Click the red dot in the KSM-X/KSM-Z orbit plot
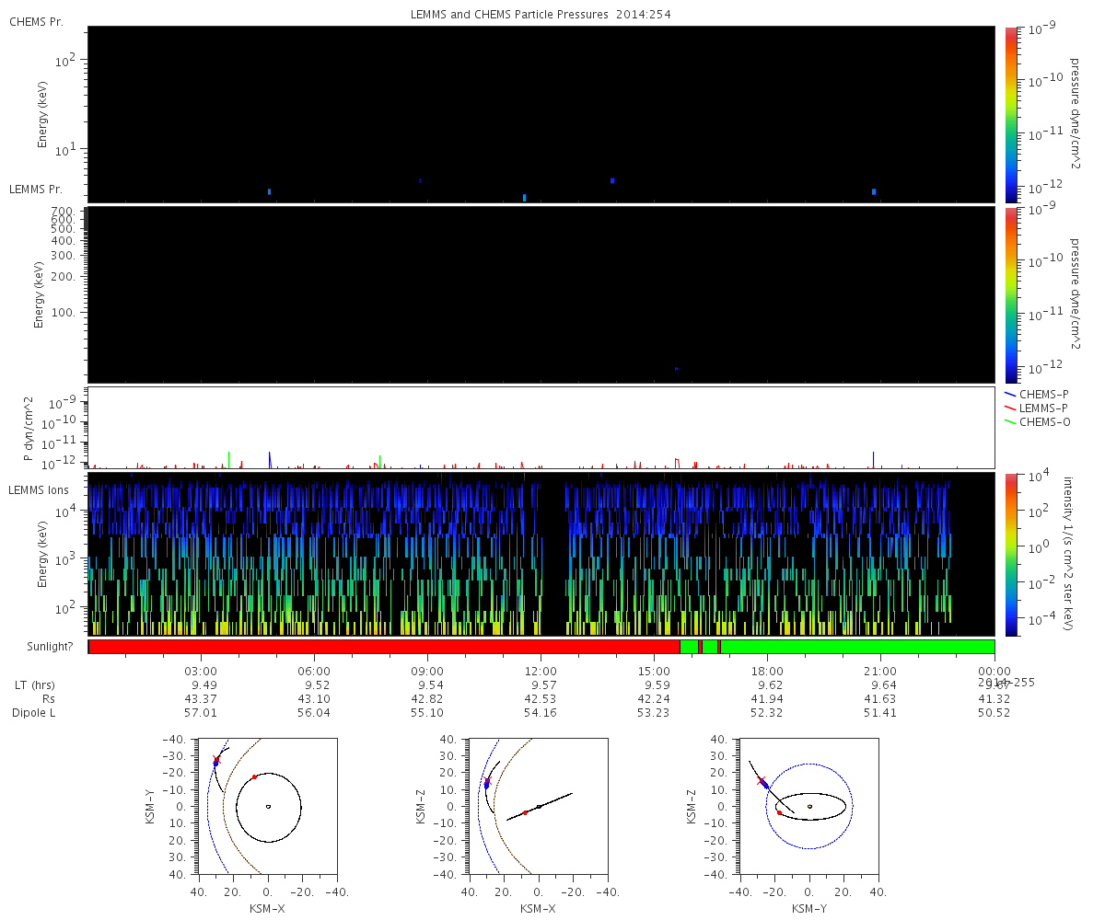This screenshot has height=920, width=1105. tap(525, 812)
